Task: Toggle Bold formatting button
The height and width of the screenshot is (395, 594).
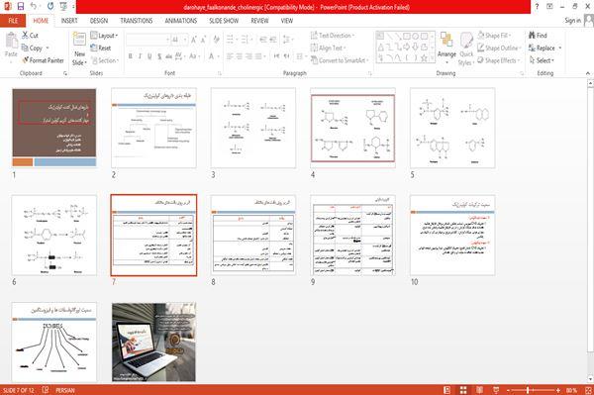Action: 131,56
